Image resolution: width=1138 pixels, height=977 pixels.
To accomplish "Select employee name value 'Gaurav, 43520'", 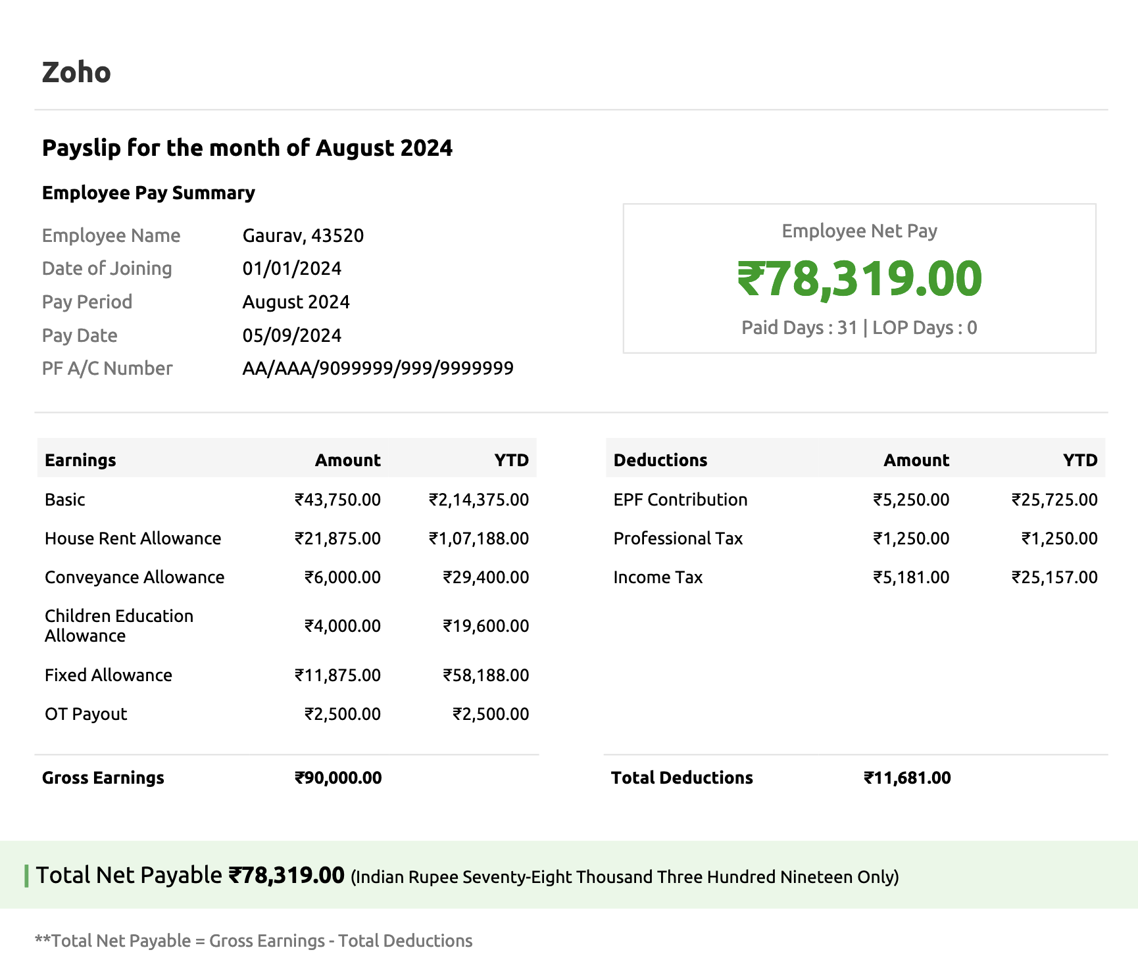I will point(303,235).
